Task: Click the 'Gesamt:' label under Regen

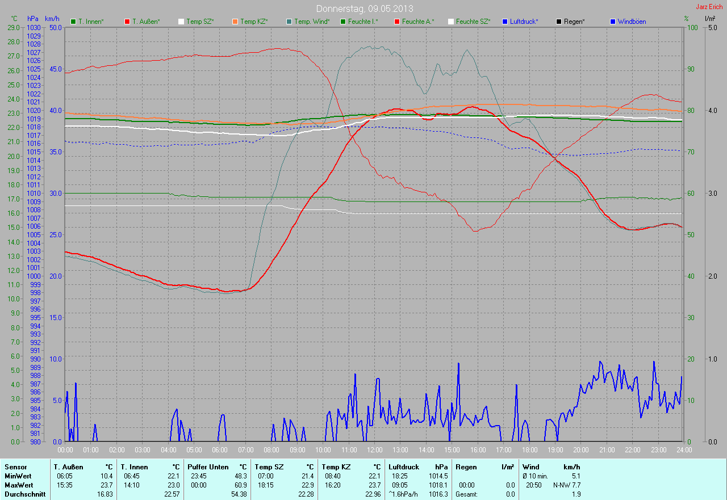Action: coord(467,494)
